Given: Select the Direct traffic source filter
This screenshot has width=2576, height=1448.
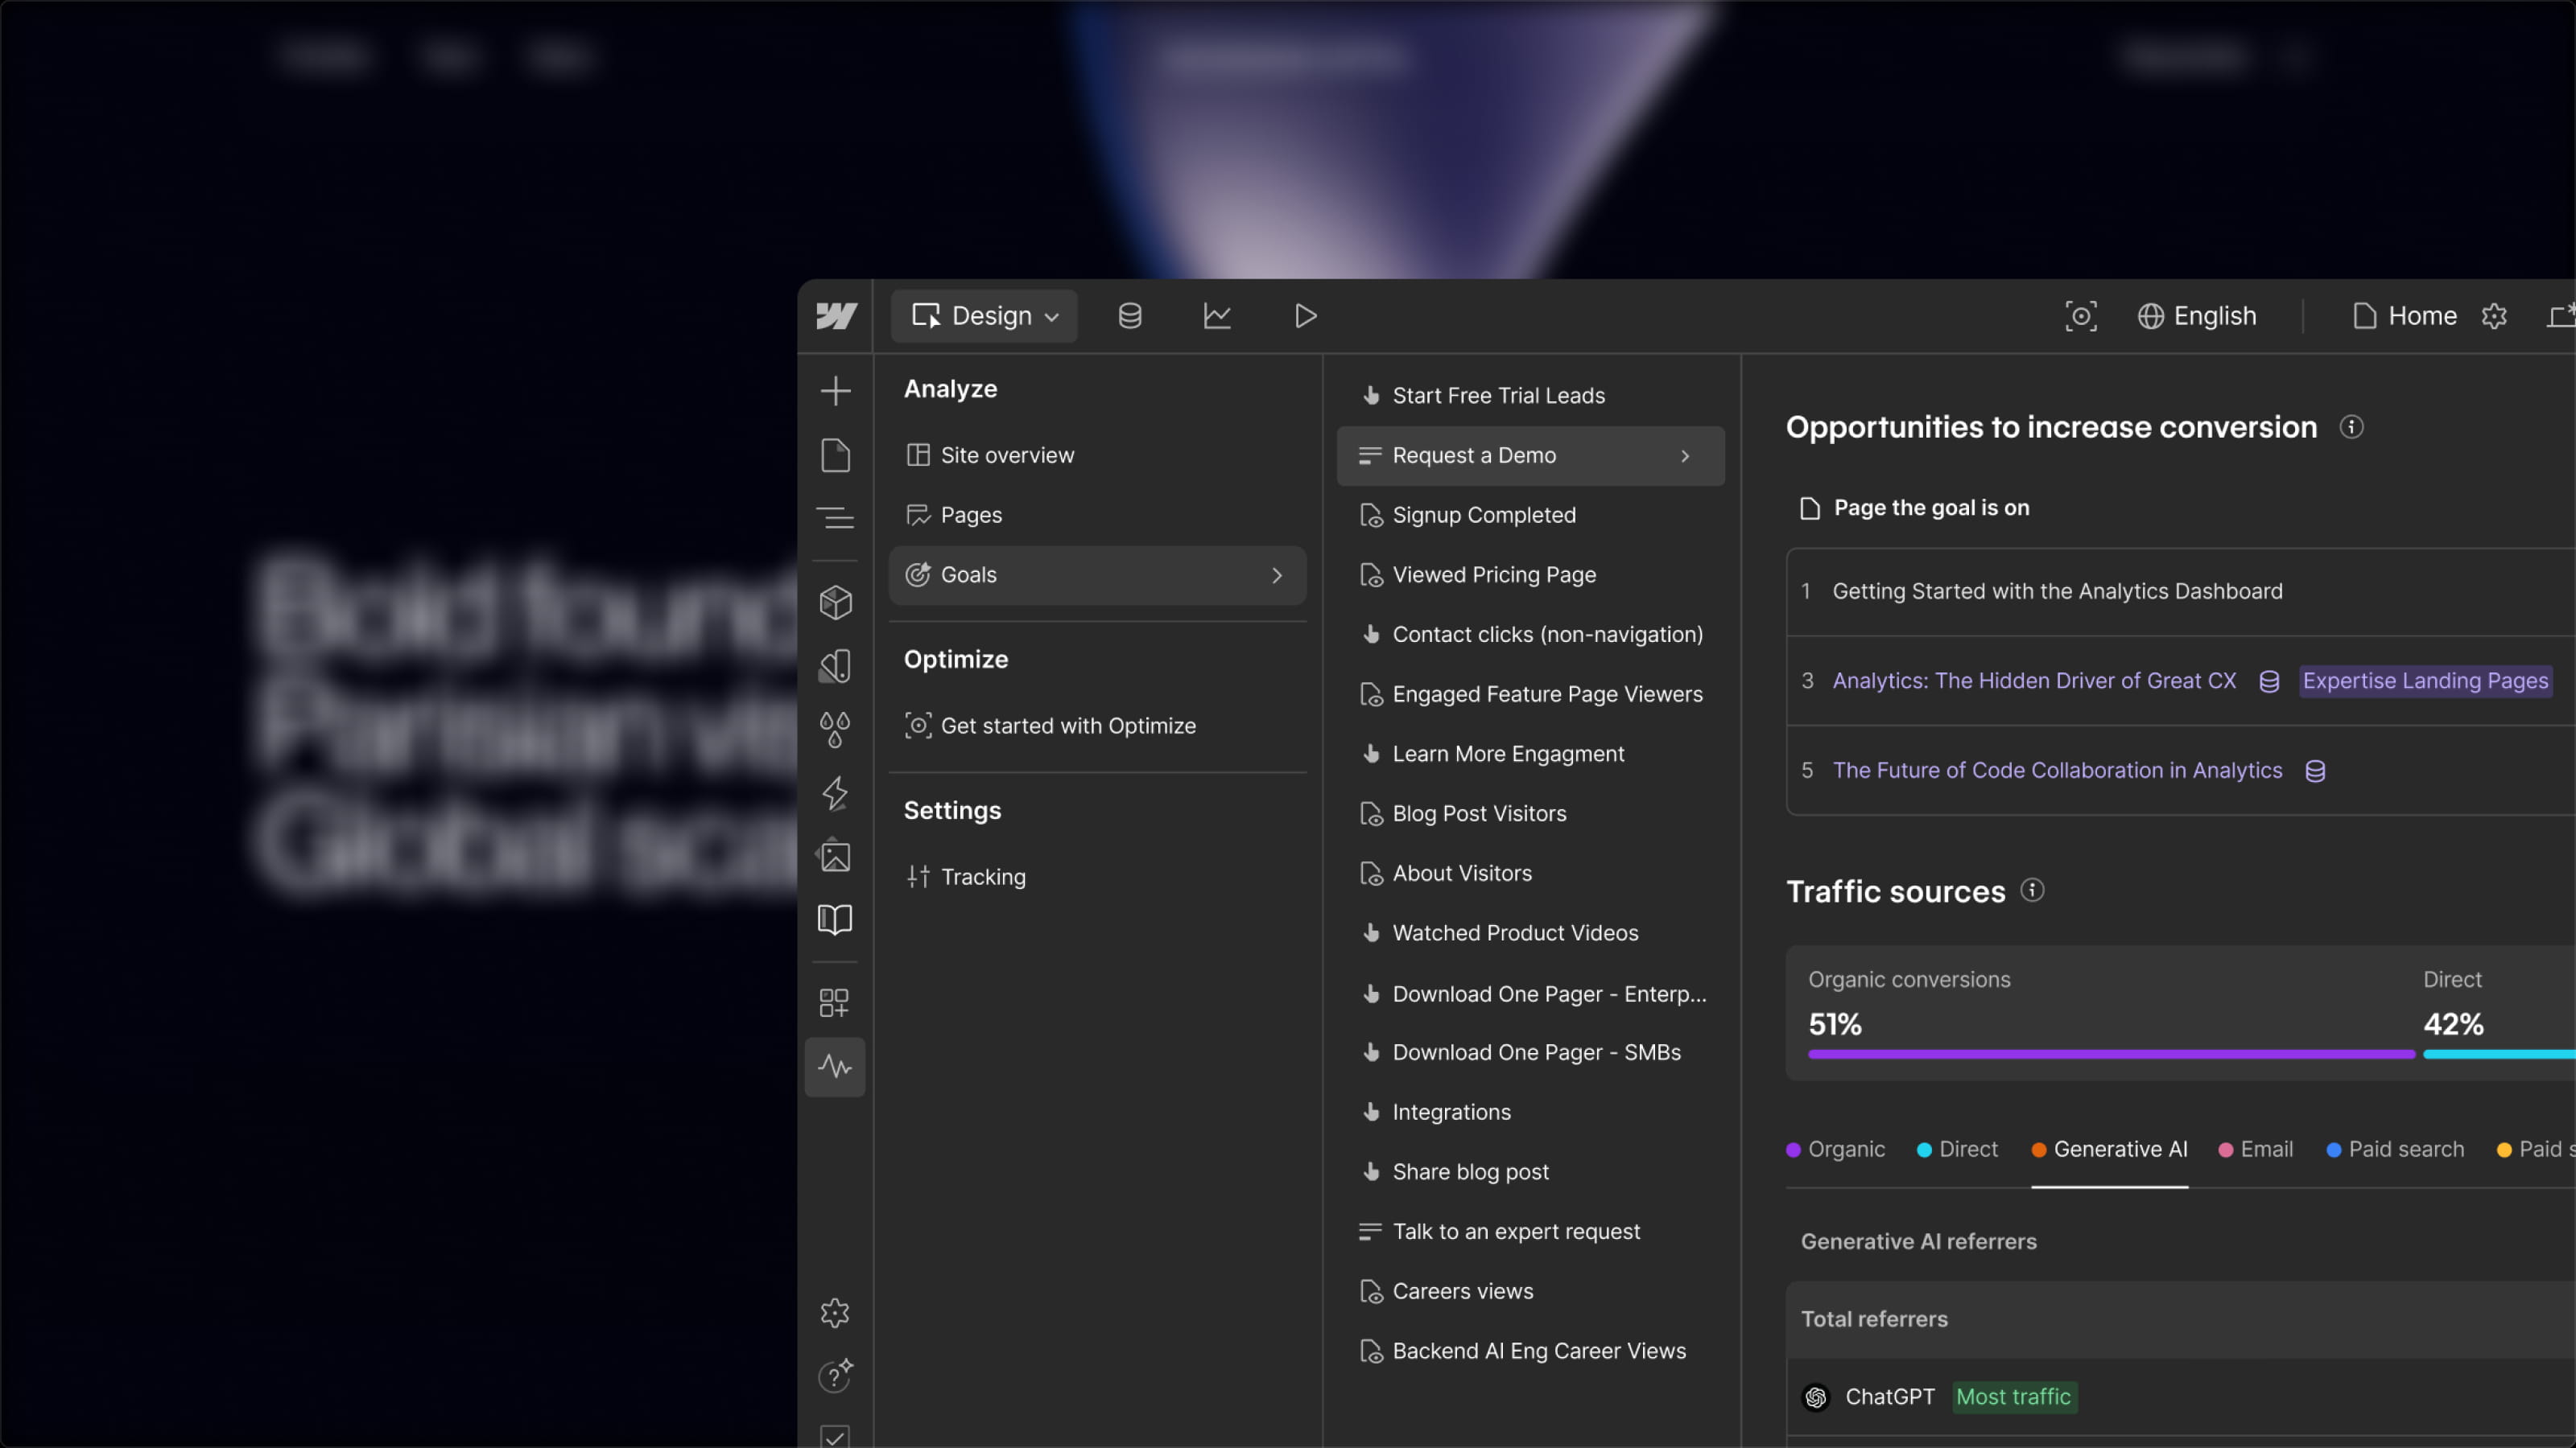Looking at the screenshot, I should point(1957,1148).
